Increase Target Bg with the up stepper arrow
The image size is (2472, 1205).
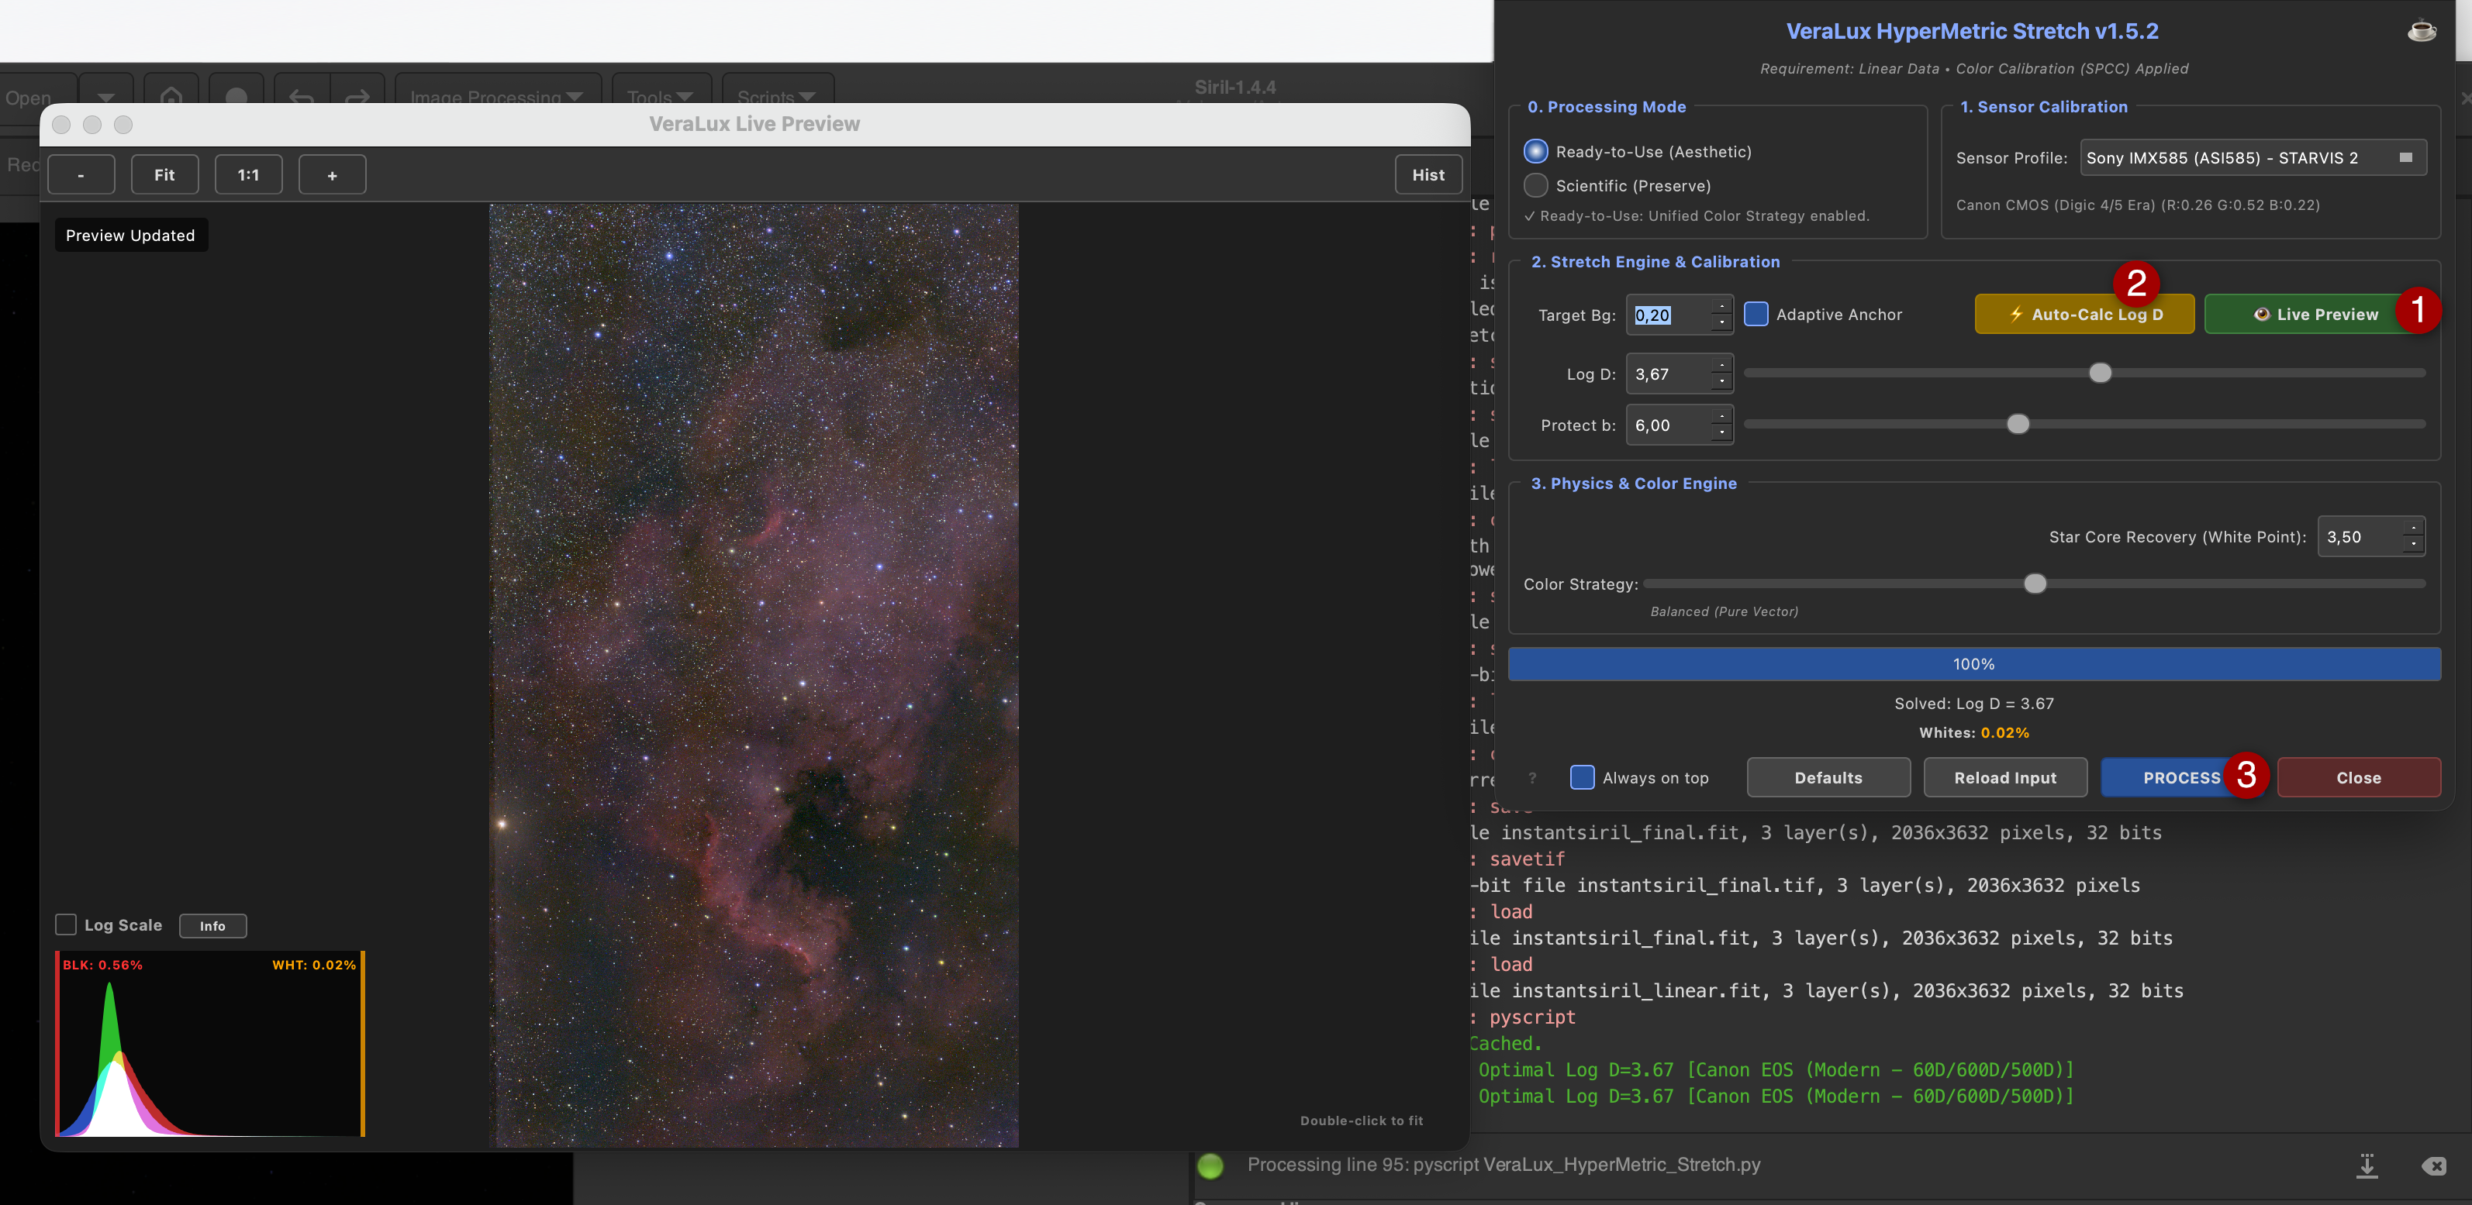tap(1721, 306)
